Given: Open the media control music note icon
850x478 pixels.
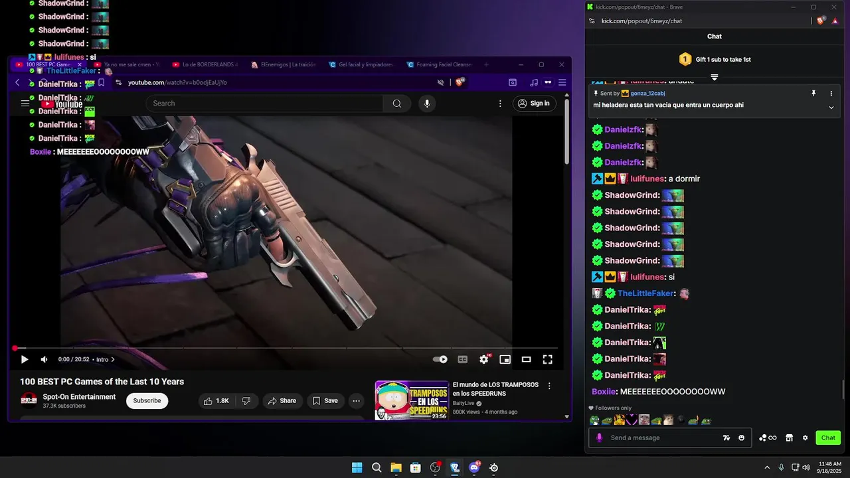Looking at the screenshot, I should coord(534,82).
